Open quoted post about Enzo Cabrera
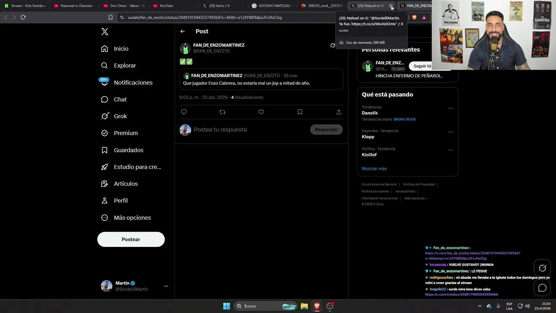The width and height of the screenshot is (556, 313). [x=261, y=79]
